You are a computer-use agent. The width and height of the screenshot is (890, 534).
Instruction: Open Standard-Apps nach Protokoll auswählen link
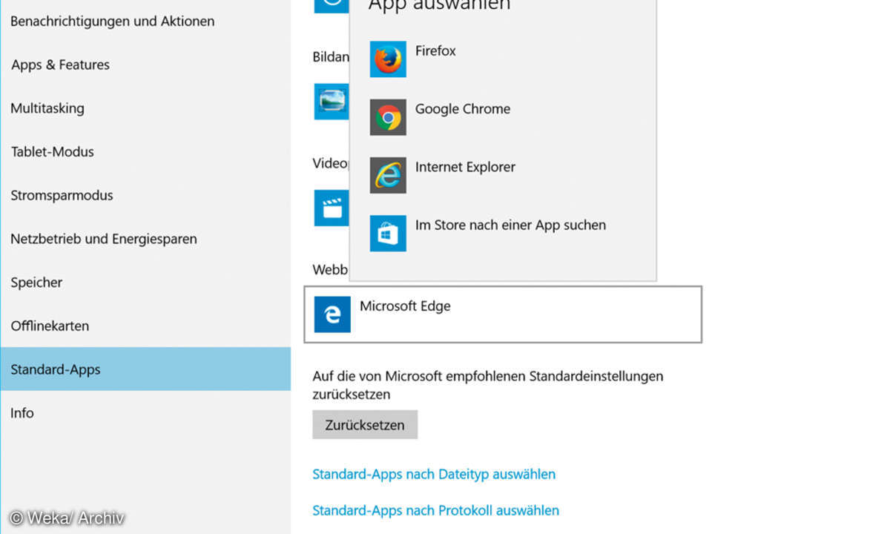point(436,510)
